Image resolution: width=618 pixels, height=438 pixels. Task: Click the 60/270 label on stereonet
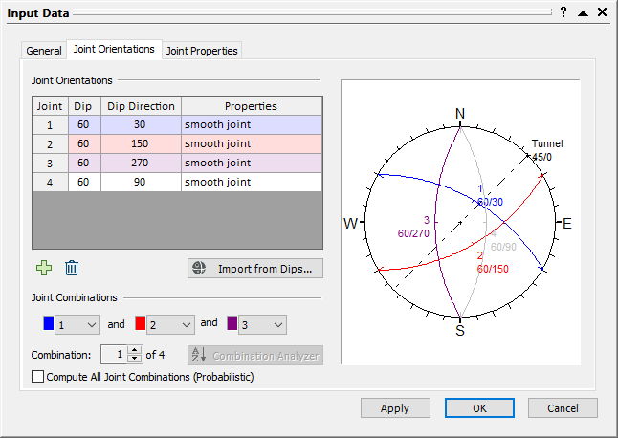[413, 233]
